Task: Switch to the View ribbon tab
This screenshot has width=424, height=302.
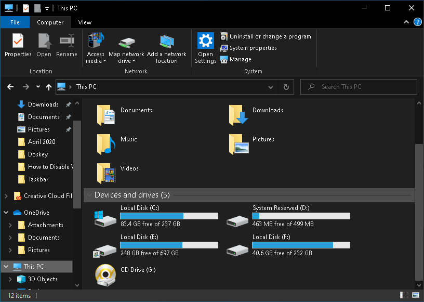Action: point(85,22)
